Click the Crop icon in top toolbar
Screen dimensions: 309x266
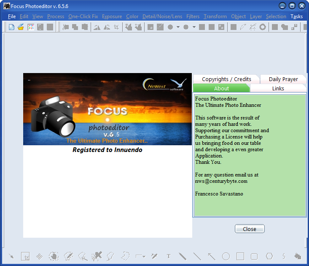(x=116, y=27)
